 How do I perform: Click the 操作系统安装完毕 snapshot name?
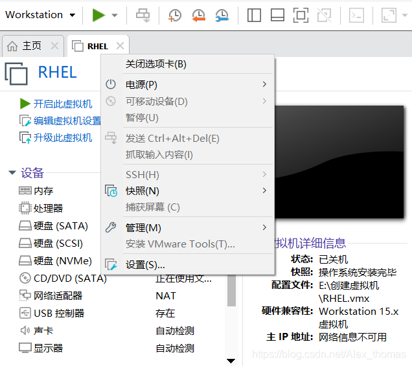358,273
